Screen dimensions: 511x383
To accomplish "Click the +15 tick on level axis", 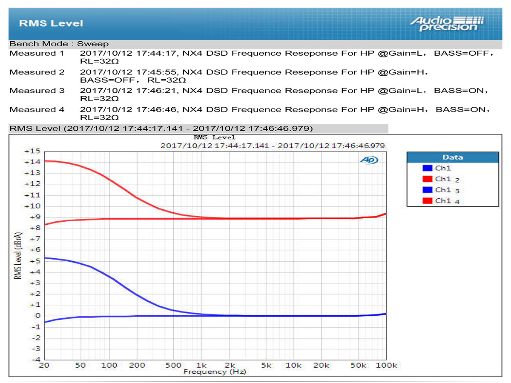I will [32, 151].
